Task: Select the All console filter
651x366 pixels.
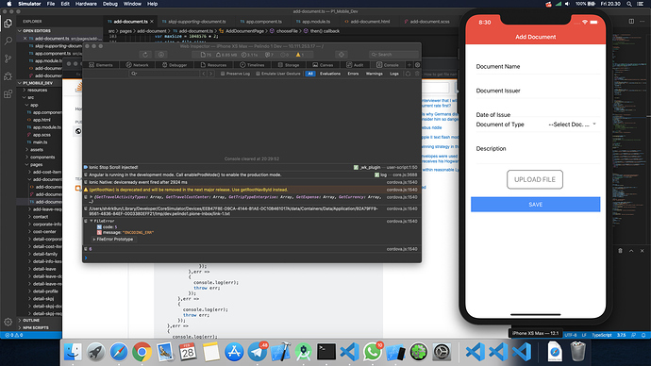Action: [x=310, y=74]
